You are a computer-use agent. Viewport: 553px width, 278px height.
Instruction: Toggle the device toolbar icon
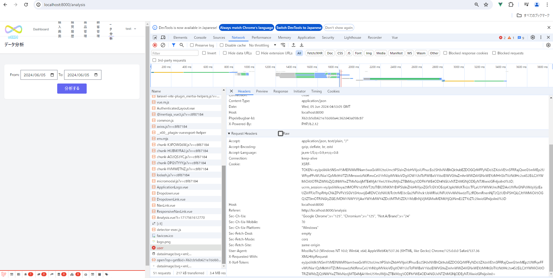(163, 38)
